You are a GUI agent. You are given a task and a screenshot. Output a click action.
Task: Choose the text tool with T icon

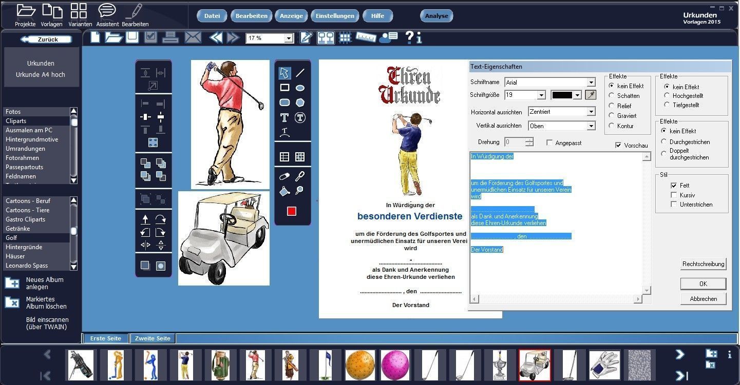coord(284,117)
